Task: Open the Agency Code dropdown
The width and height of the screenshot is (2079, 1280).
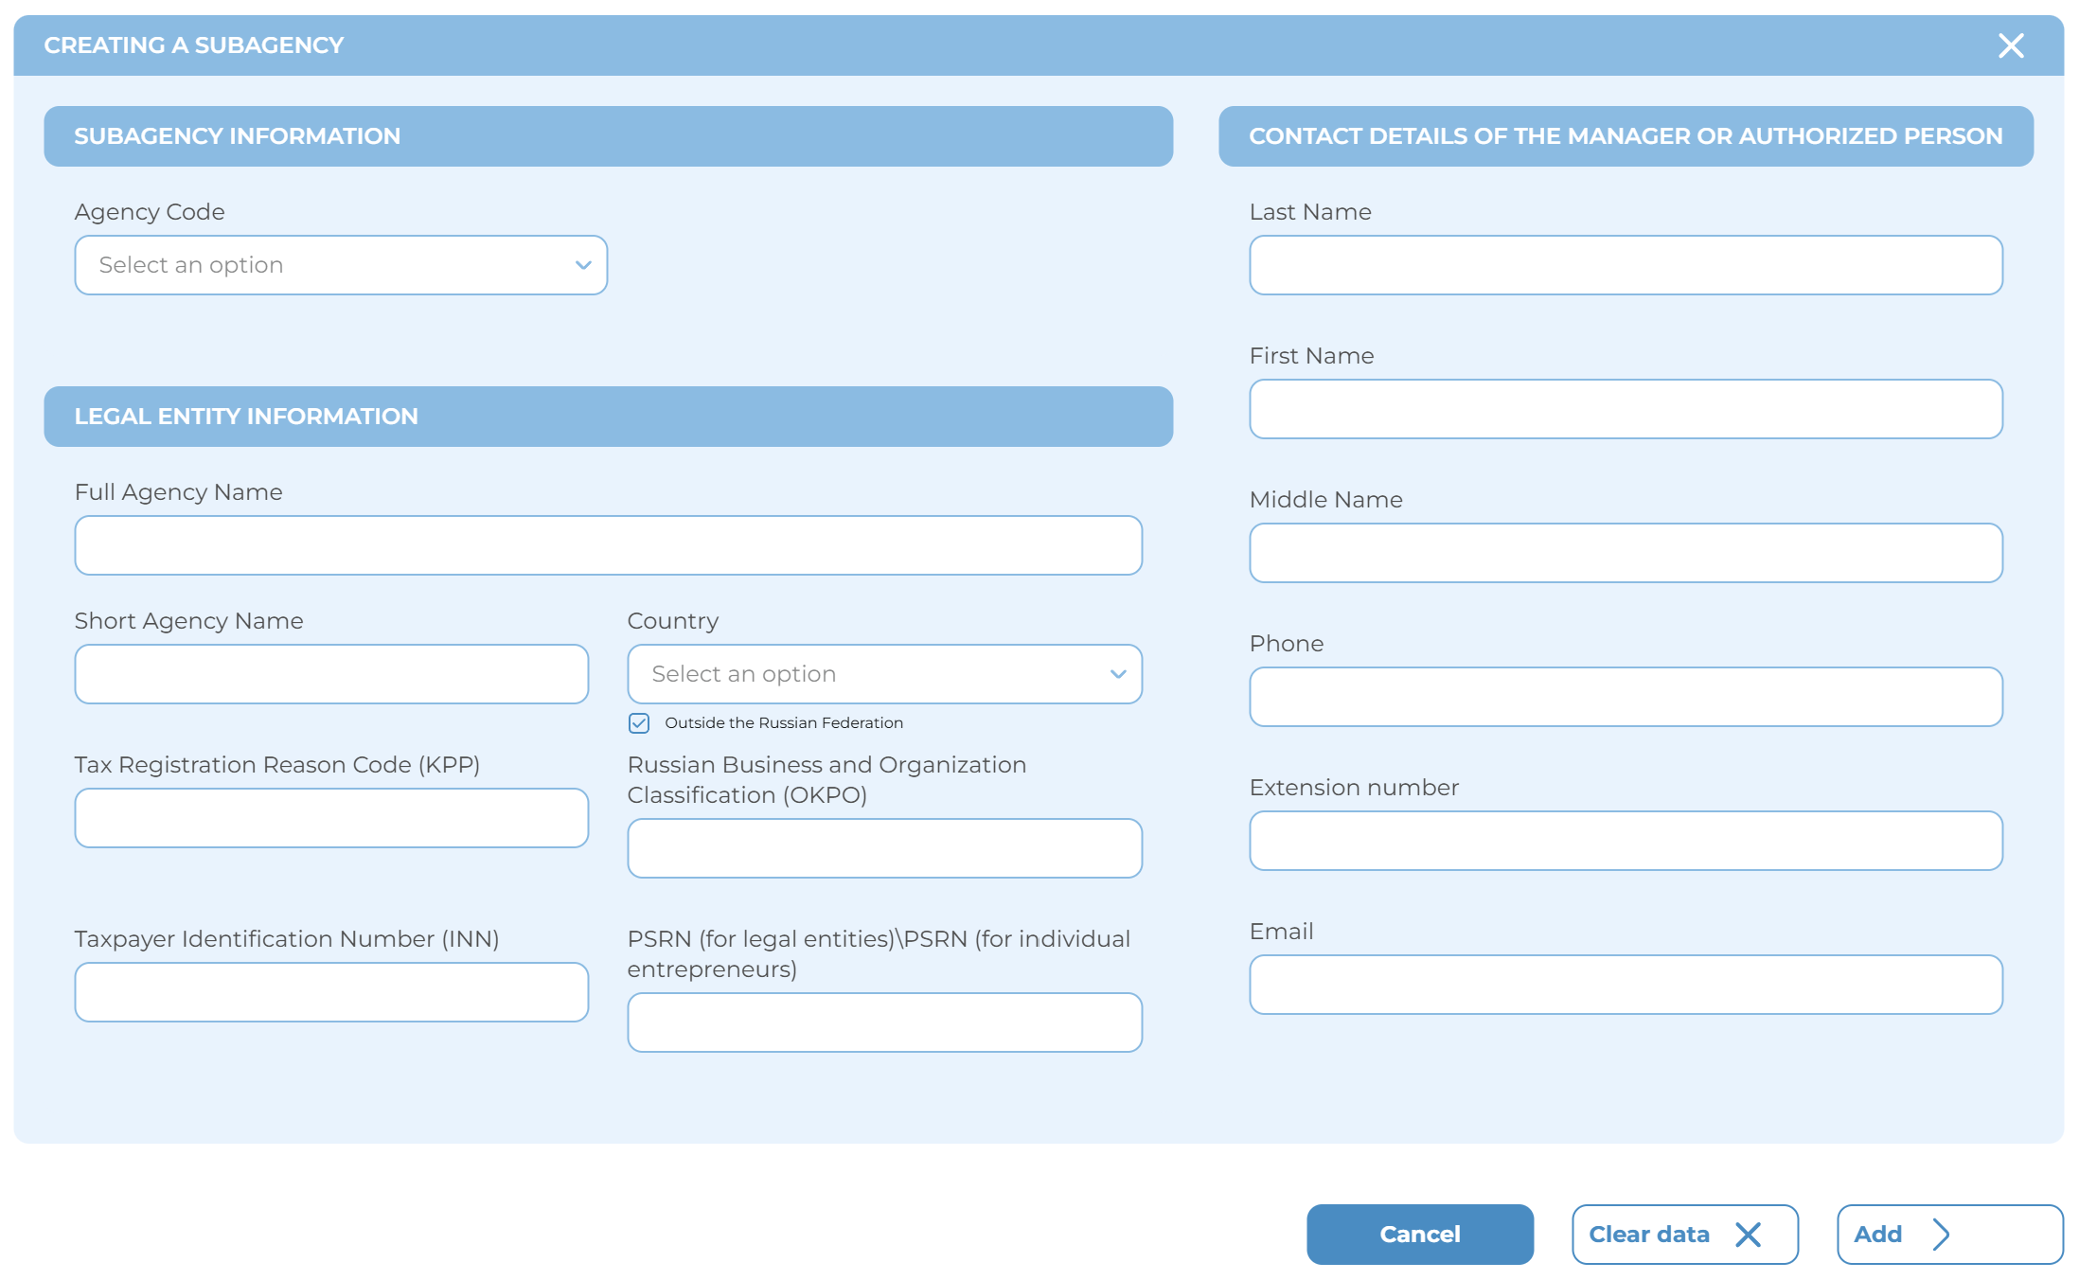Action: [x=341, y=265]
